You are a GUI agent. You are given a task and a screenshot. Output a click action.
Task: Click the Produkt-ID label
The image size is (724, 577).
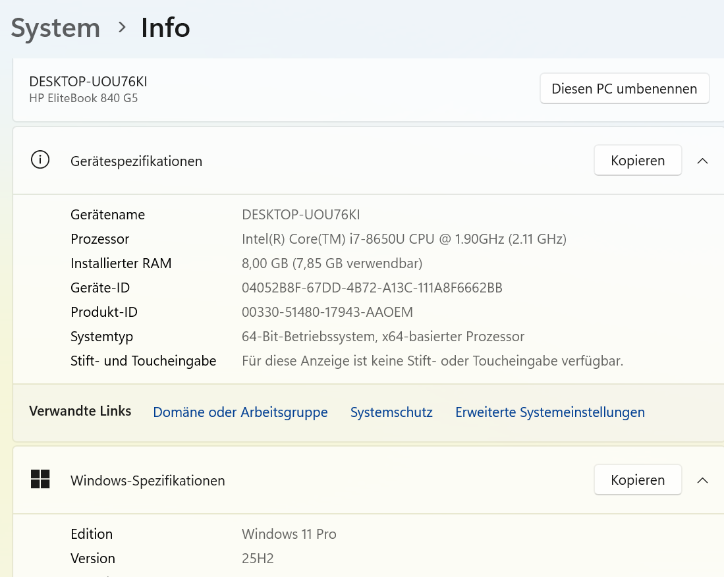tap(104, 312)
